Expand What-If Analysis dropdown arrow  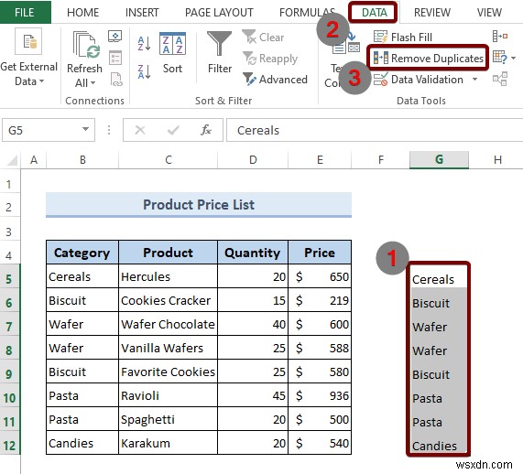pos(514,58)
